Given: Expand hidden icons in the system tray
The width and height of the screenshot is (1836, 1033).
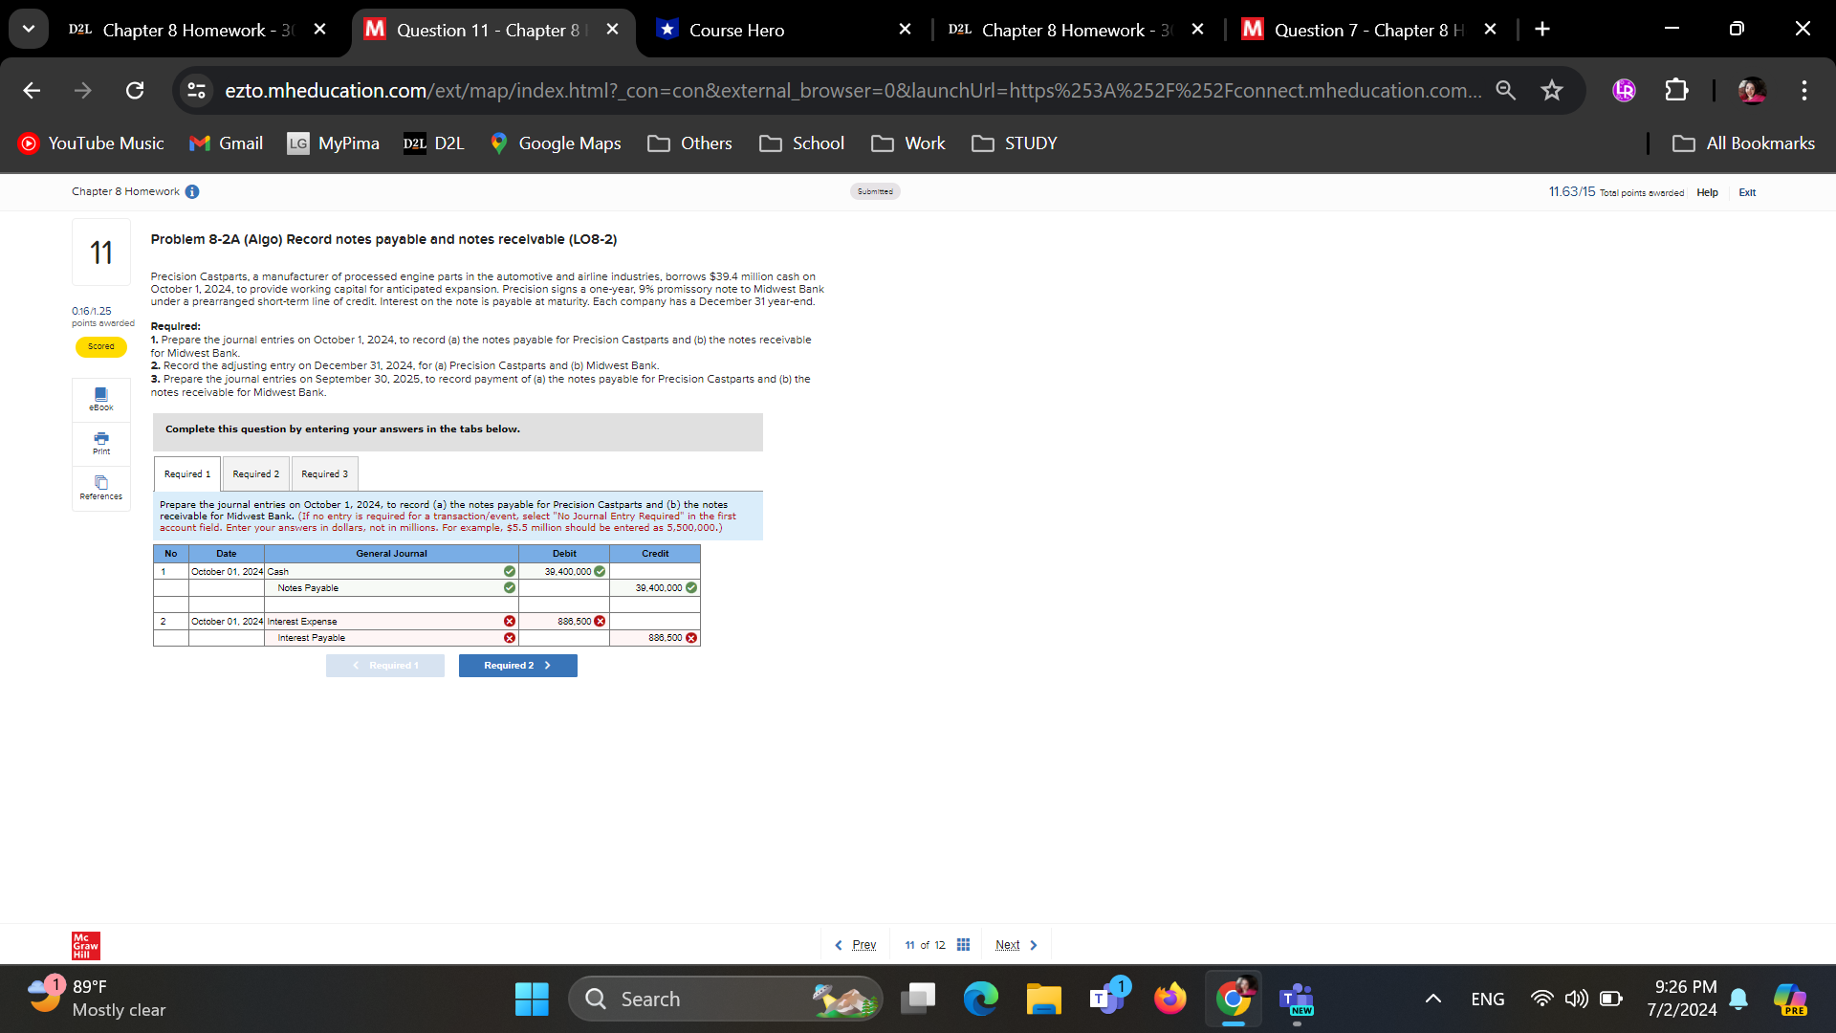Looking at the screenshot, I should click(1432, 998).
